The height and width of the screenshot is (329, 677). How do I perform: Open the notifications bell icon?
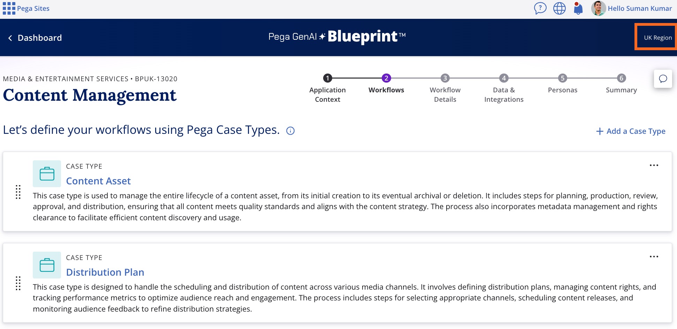tap(578, 8)
